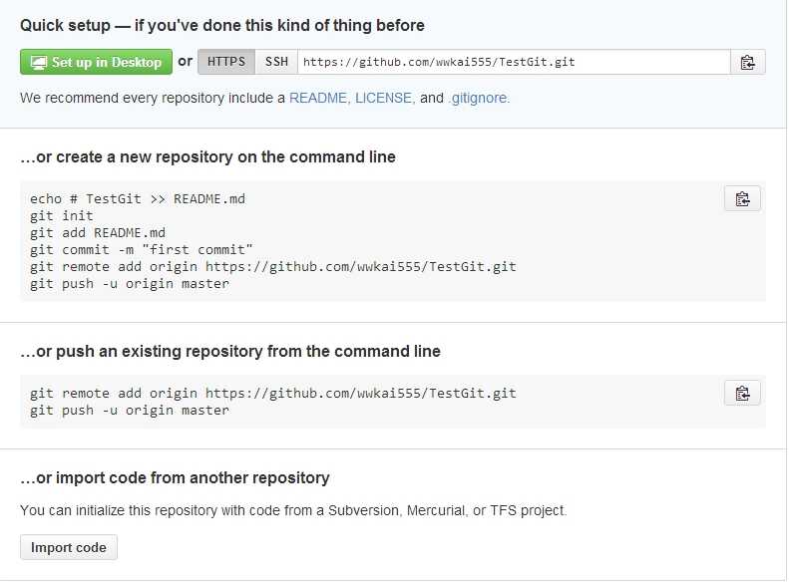The height and width of the screenshot is (583, 789).
Task: Switch clone URL to SSH
Action: (x=276, y=62)
